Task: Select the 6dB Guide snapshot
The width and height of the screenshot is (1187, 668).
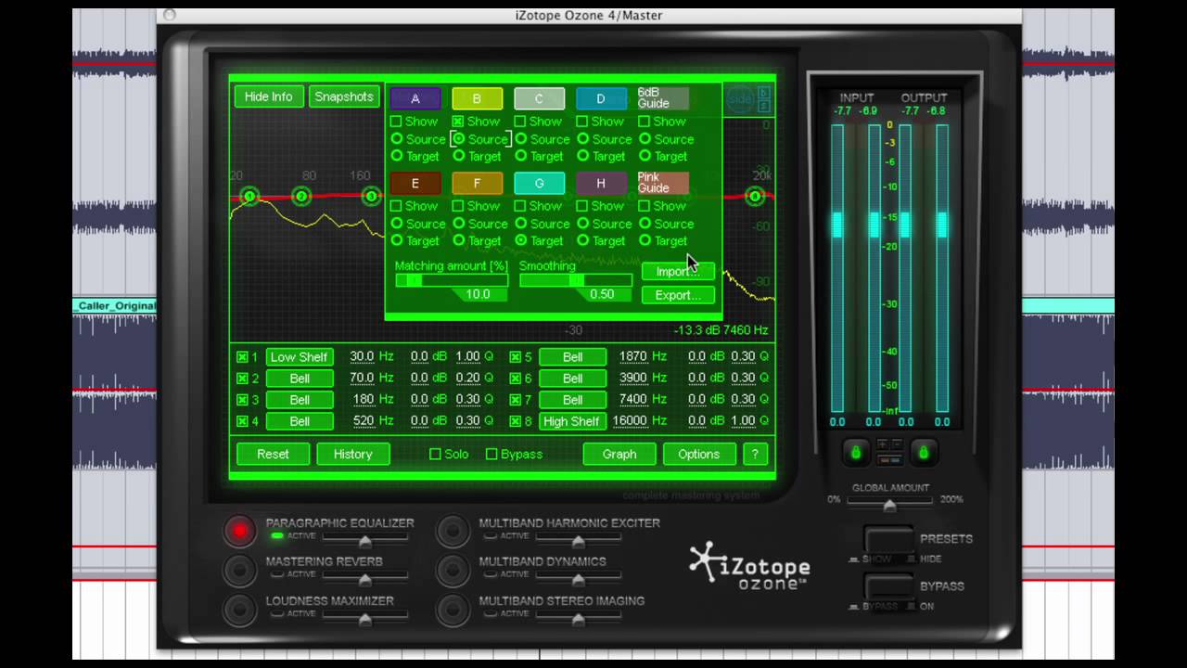Action: pos(663,98)
